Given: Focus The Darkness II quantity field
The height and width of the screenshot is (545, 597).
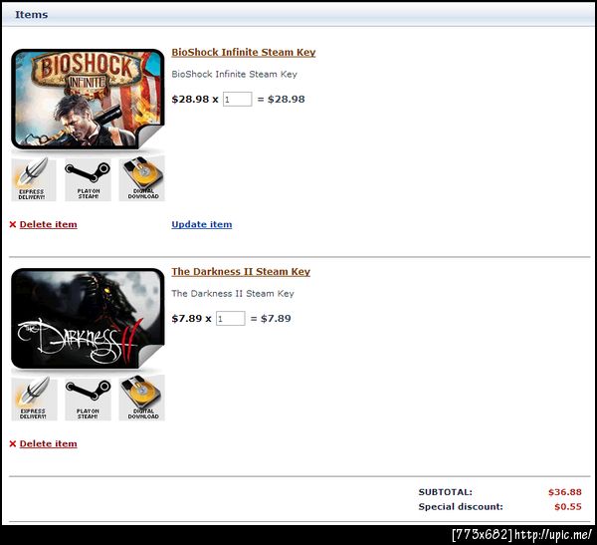Looking at the screenshot, I should pos(231,319).
